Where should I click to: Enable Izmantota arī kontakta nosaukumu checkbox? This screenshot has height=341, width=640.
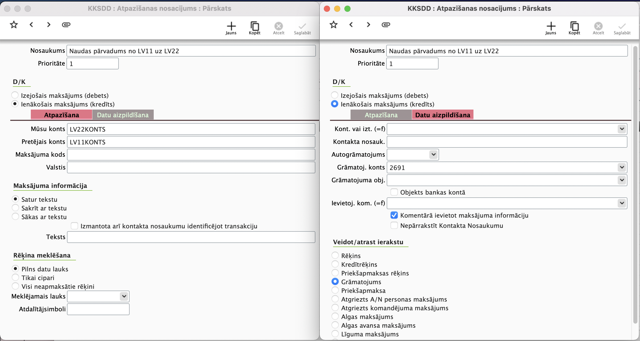(74, 226)
